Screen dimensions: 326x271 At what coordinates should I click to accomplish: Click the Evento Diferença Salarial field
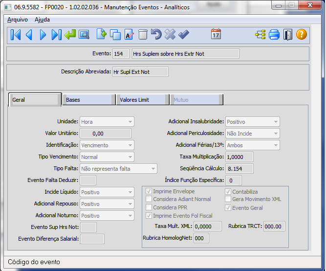92,239
